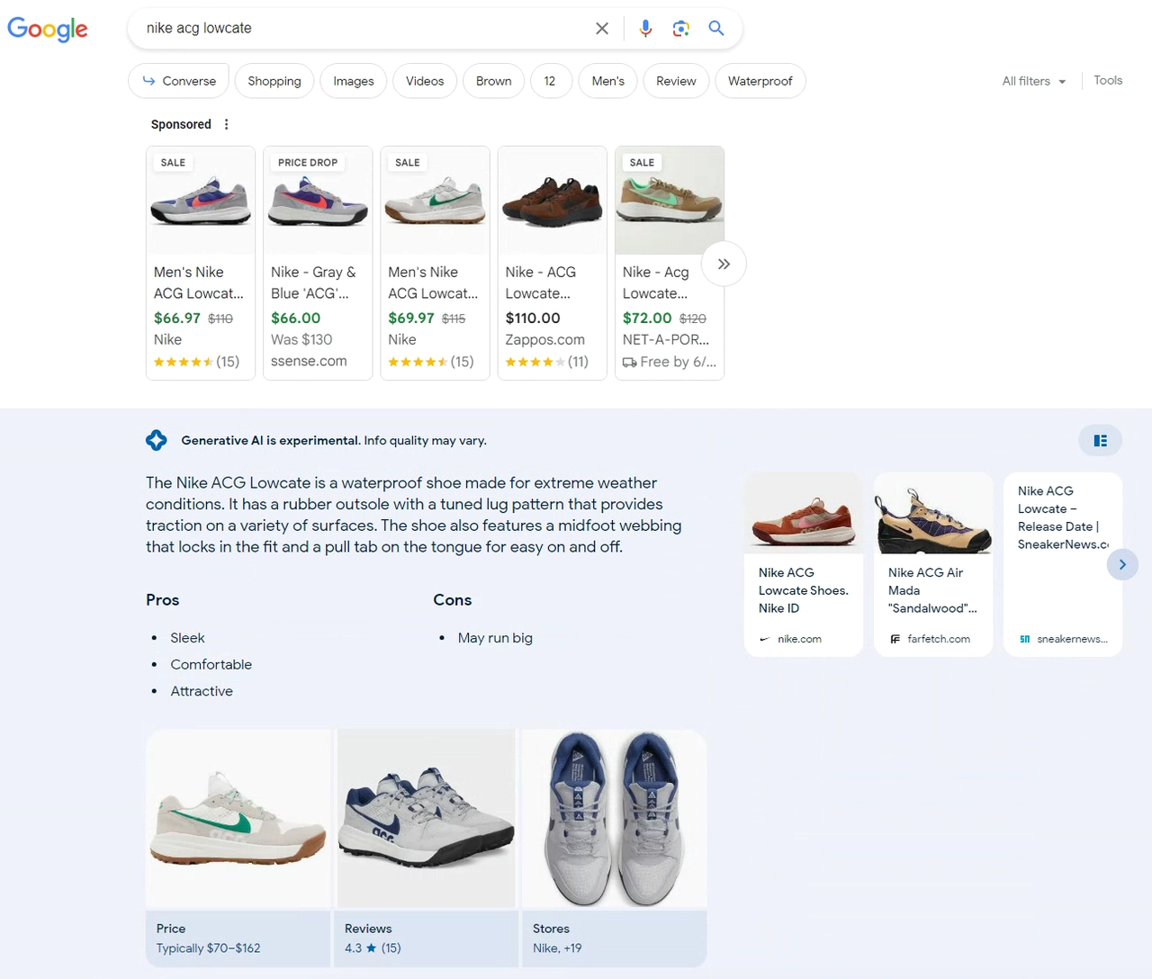Image resolution: width=1152 pixels, height=979 pixels.
Task: Open the ssense.com Gray & Blue ACG card
Action: pyautogui.click(x=318, y=263)
